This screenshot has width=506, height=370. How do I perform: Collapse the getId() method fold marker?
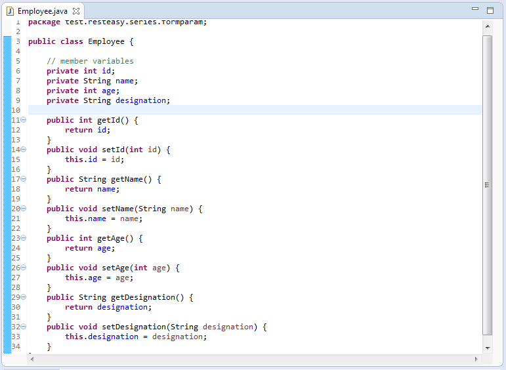[24, 120]
